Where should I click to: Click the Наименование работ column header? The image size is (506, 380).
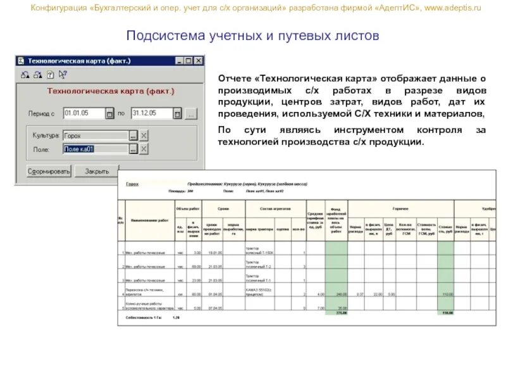click(x=150, y=220)
